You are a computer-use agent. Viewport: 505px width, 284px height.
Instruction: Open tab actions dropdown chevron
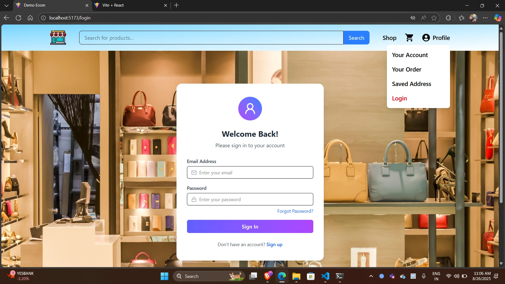7,5
